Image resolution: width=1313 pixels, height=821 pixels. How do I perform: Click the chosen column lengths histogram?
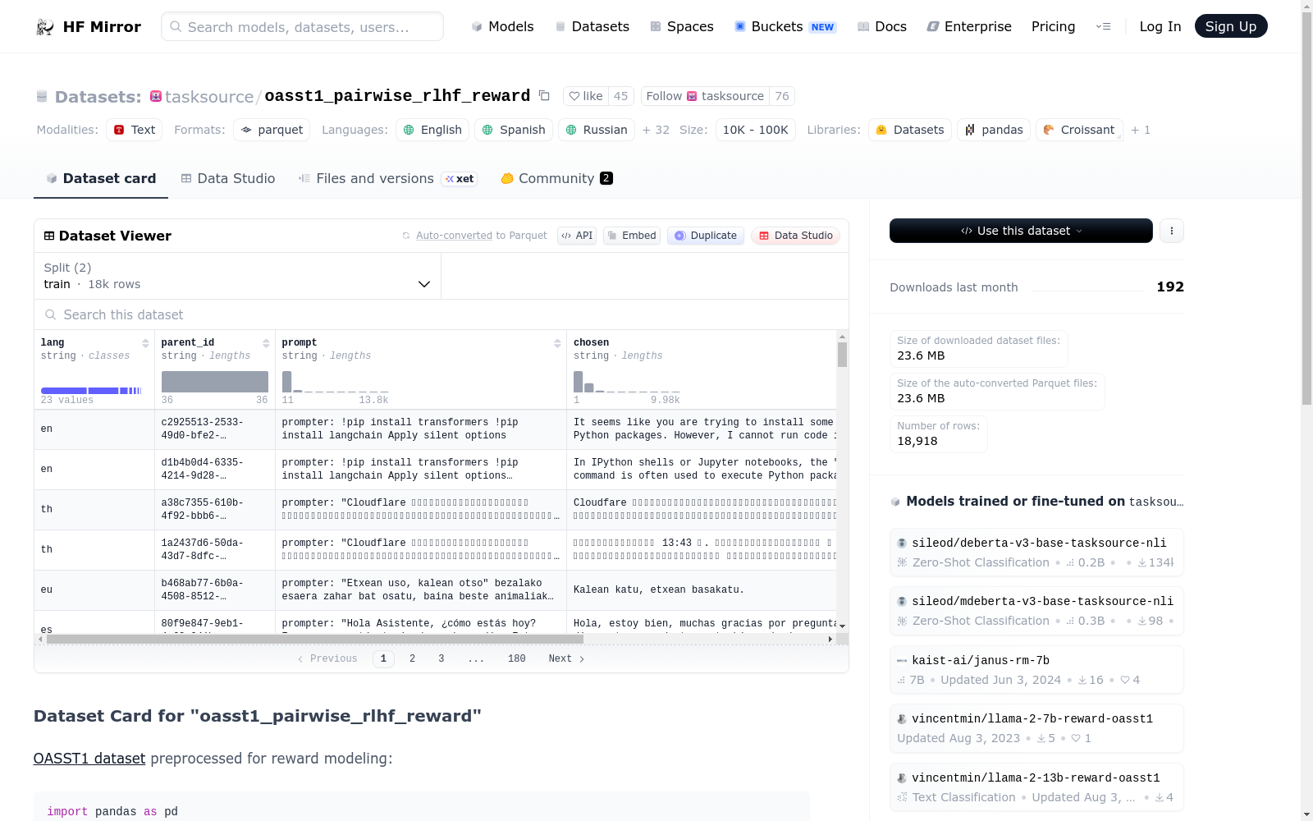coord(626,382)
